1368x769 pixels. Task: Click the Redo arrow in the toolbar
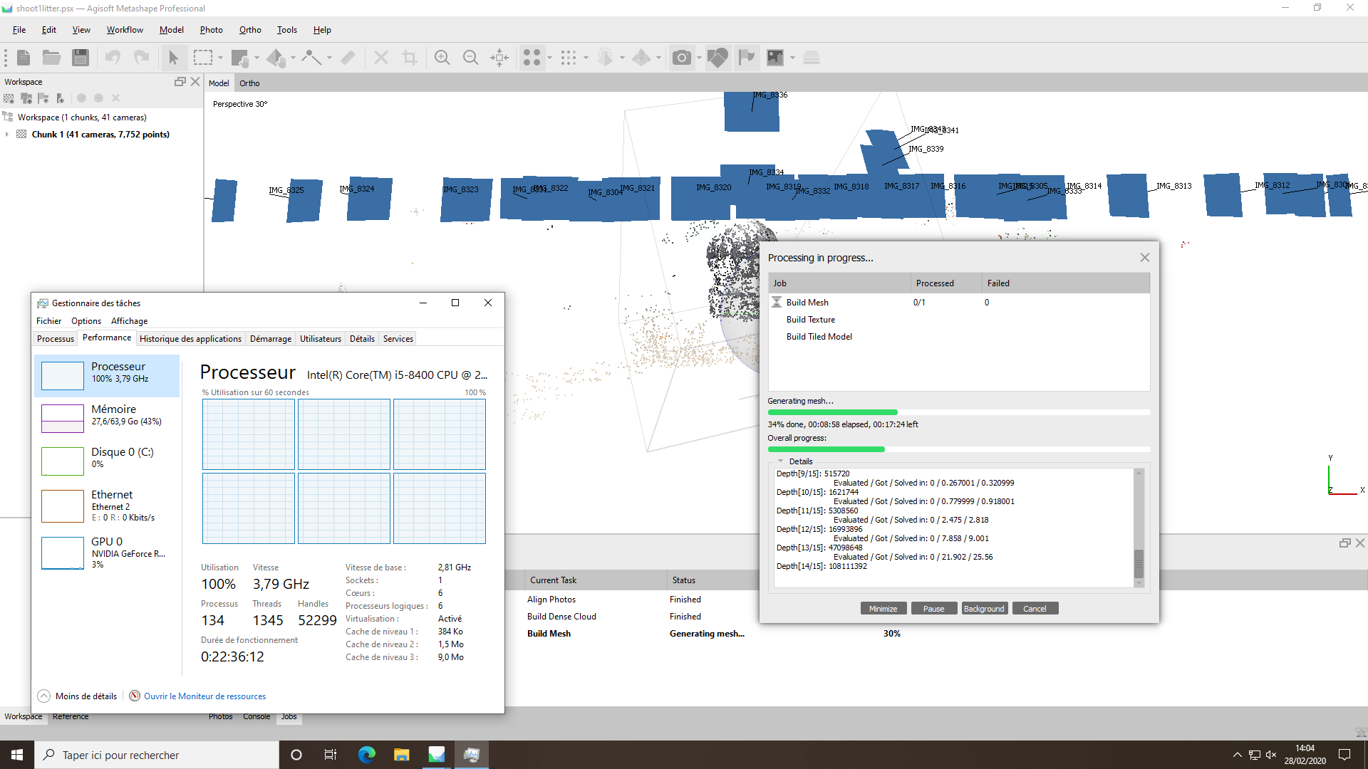[x=142, y=58]
